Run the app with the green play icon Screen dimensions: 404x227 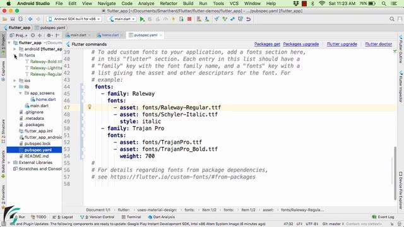pyautogui.click(x=142, y=19)
